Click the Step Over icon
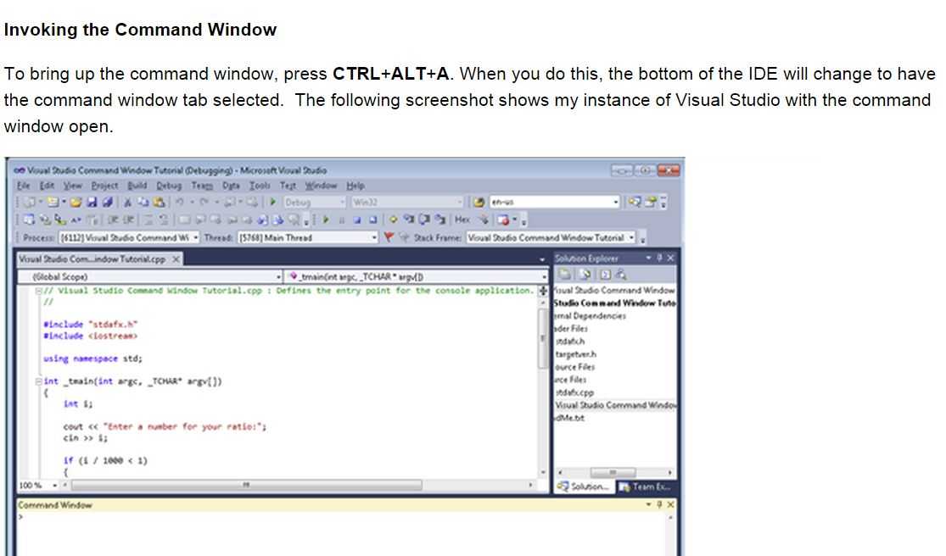This screenshot has width=946, height=556. pyautogui.click(x=424, y=219)
